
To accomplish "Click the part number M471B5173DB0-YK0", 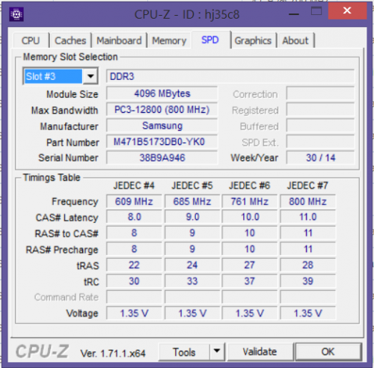I will click(x=162, y=141).
